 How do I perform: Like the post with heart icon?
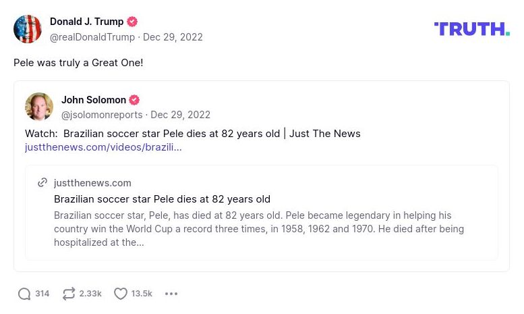[121, 294]
